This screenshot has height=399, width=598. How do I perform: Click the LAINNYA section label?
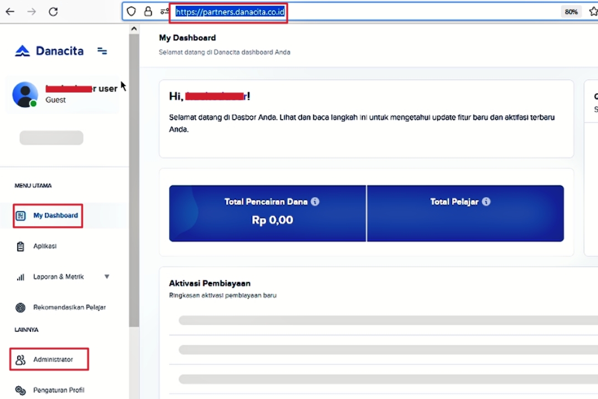pos(27,330)
